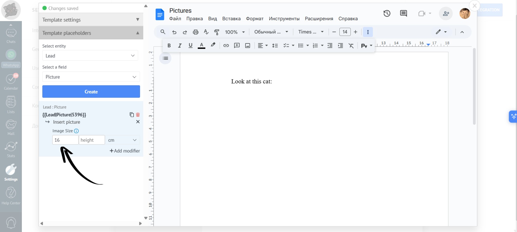Apply underline formatting
Viewport: 517px width, 232px height.
click(x=190, y=46)
